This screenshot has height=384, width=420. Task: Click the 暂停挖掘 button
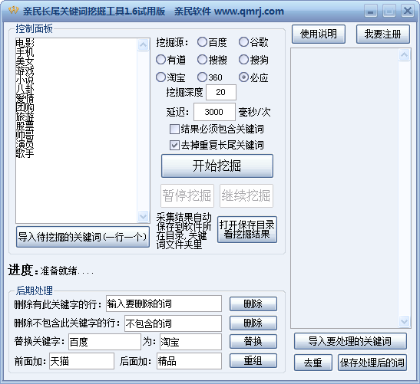(x=187, y=195)
